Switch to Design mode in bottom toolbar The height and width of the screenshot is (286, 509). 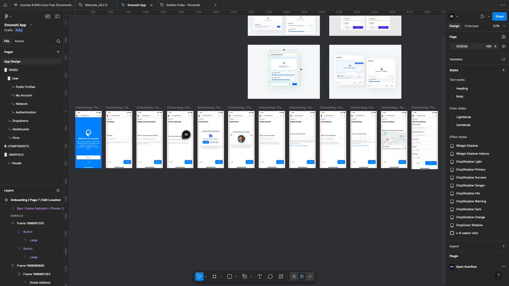coord(302,277)
